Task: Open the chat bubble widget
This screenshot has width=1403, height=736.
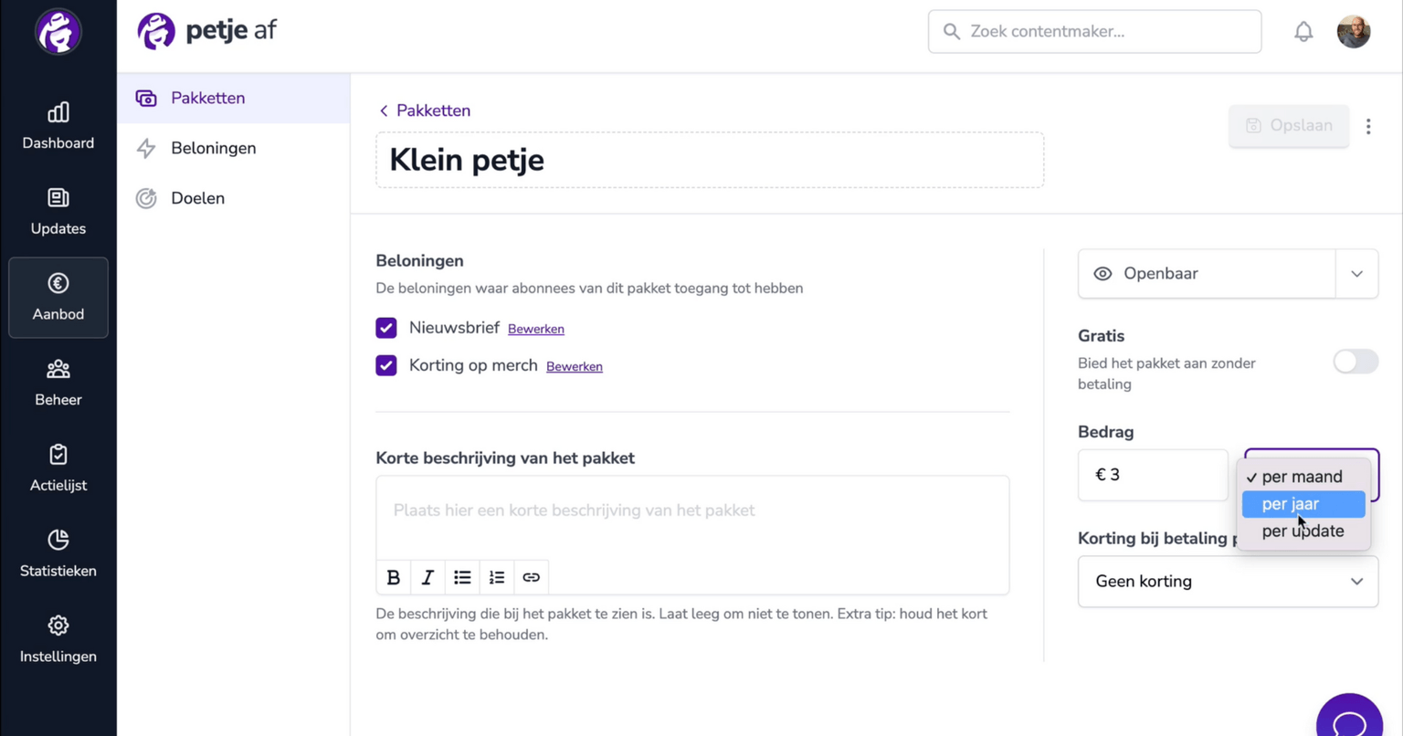Action: 1350,719
